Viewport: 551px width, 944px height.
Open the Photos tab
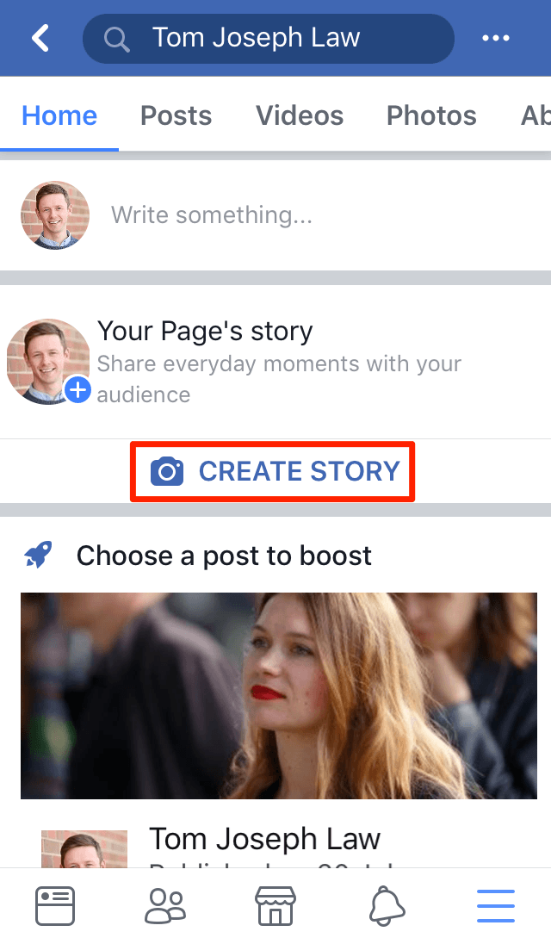point(431,115)
